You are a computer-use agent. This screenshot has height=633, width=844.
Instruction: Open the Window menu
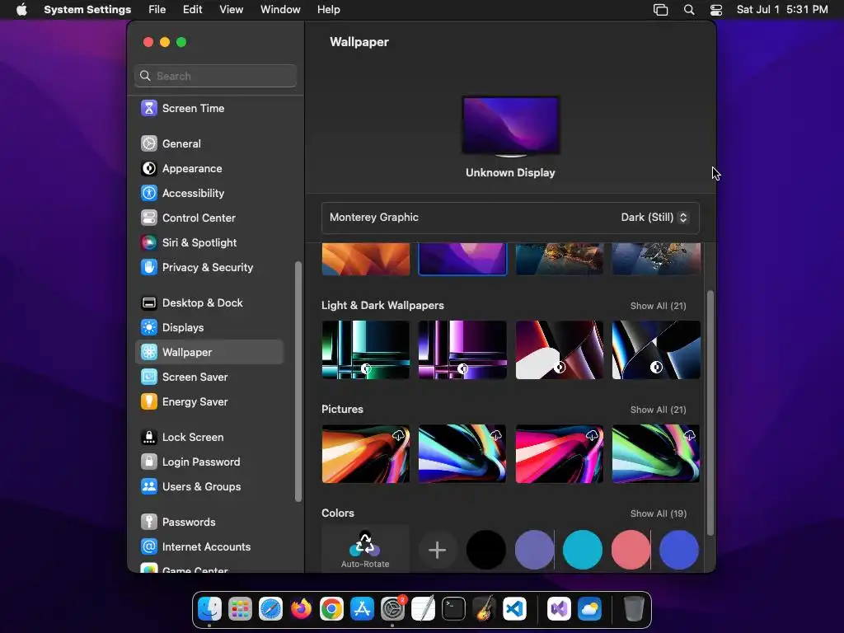coord(280,10)
